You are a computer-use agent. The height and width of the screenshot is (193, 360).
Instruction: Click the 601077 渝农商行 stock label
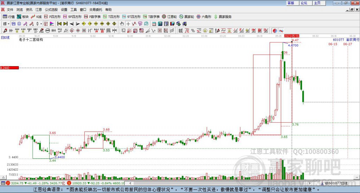[346, 40]
